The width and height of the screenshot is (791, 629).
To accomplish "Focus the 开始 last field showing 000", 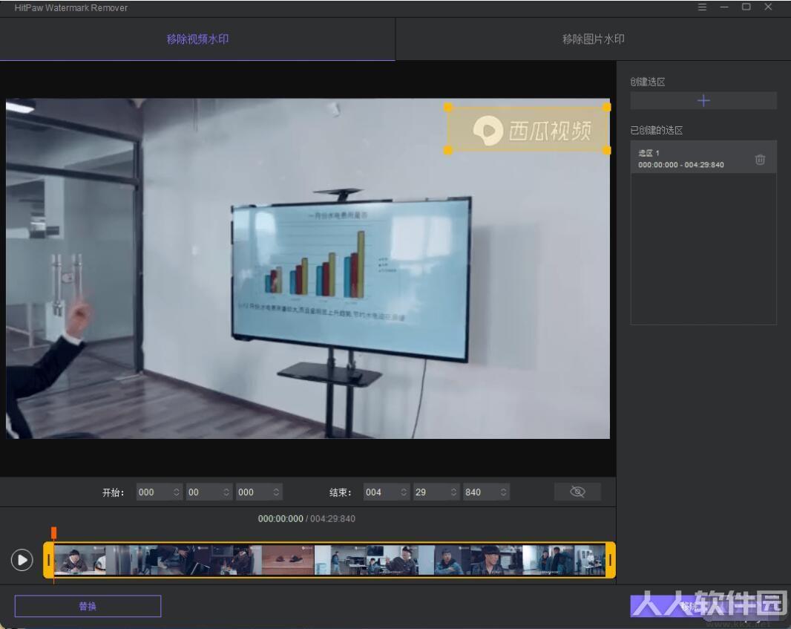I will click(x=259, y=492).
